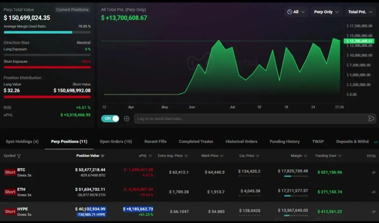Click HYPE liquidation price $128.0425

[250, 210]
